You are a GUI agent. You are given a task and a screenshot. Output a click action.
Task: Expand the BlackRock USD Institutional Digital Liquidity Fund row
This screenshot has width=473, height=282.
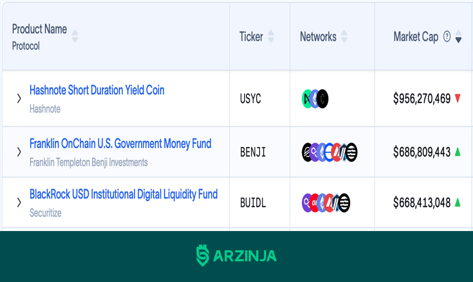click(x=19, y=202)
